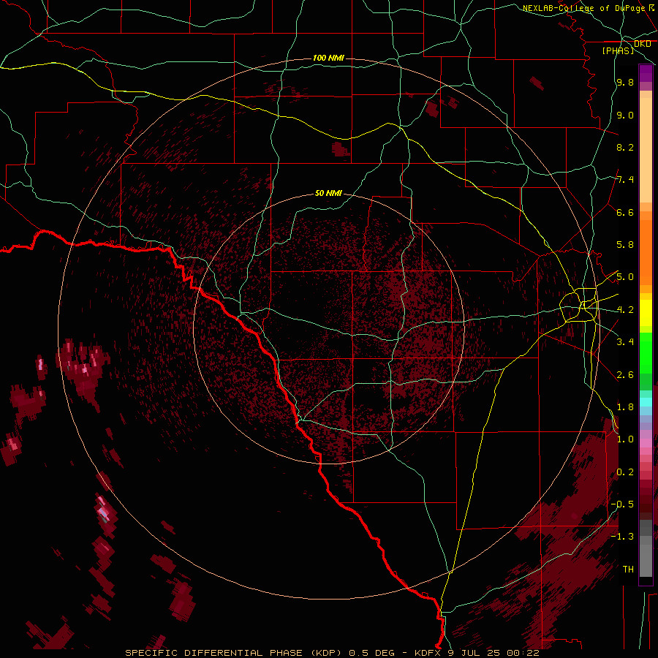Click the light peach color bar segment

tap(646, 150)
